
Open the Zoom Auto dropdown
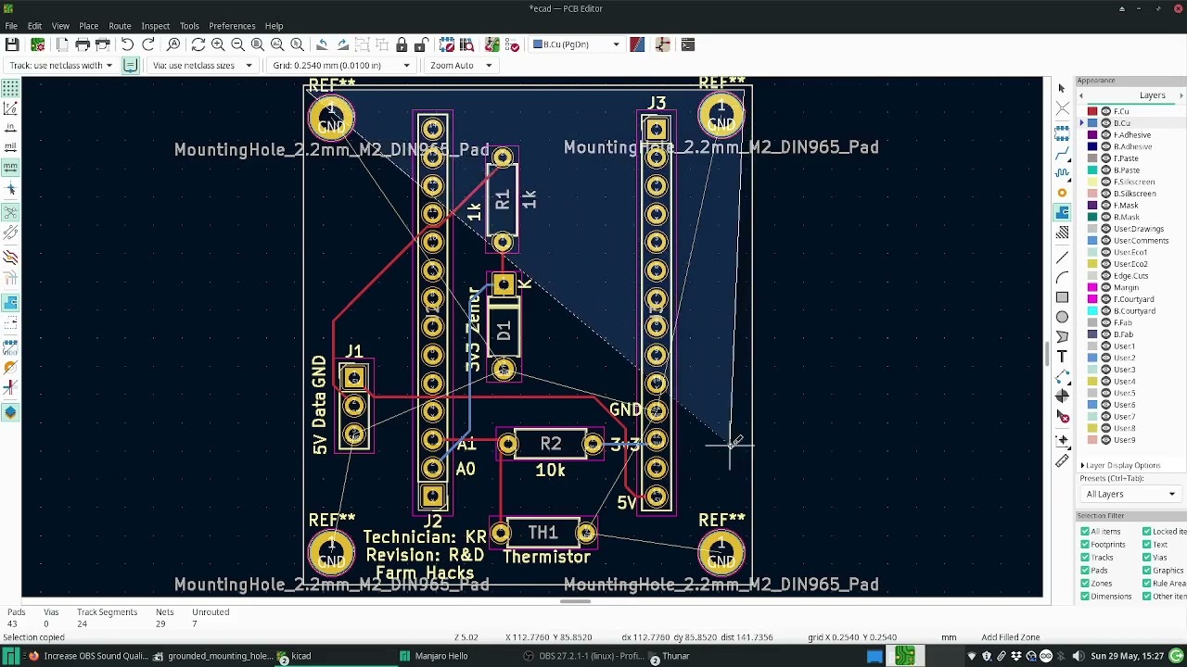[460, 65]
